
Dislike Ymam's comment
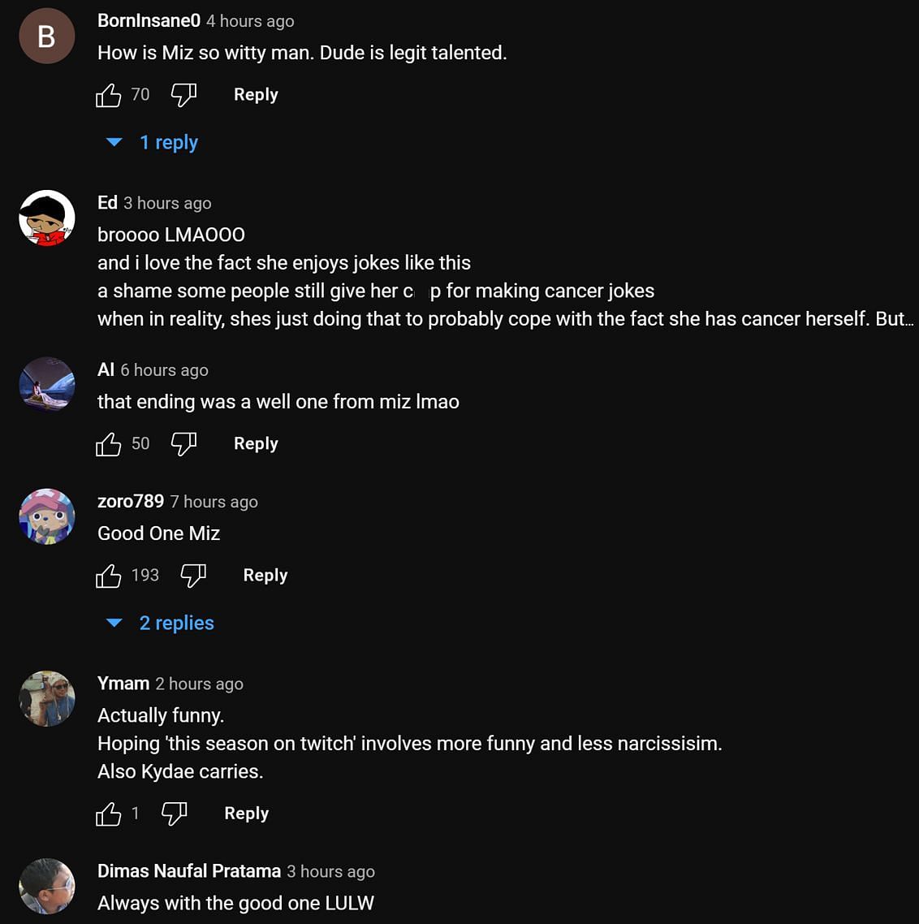point(175,814)
